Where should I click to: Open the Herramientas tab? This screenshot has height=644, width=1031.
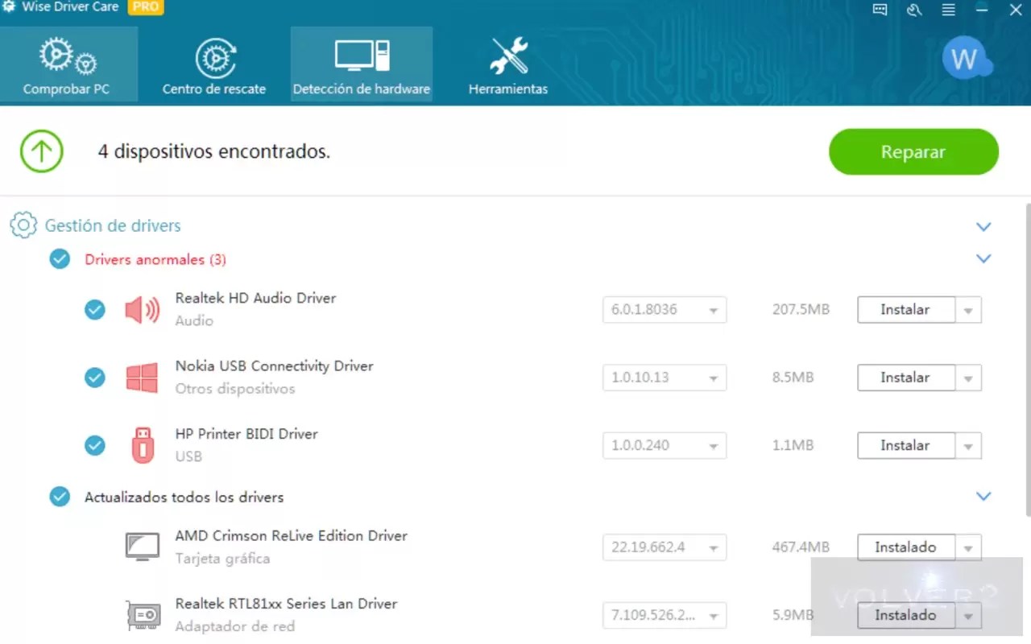coord(508,64)
